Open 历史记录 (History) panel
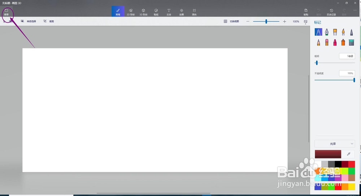361x196 pixels. click(x=331, y=12)
